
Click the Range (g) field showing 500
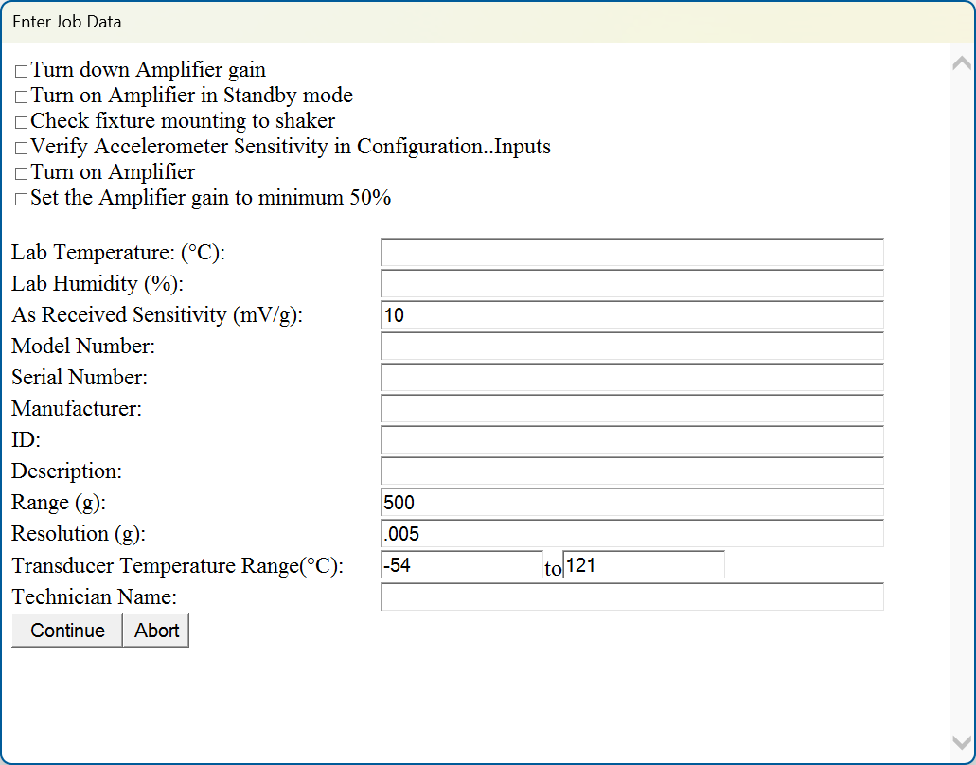pos(631,503)
